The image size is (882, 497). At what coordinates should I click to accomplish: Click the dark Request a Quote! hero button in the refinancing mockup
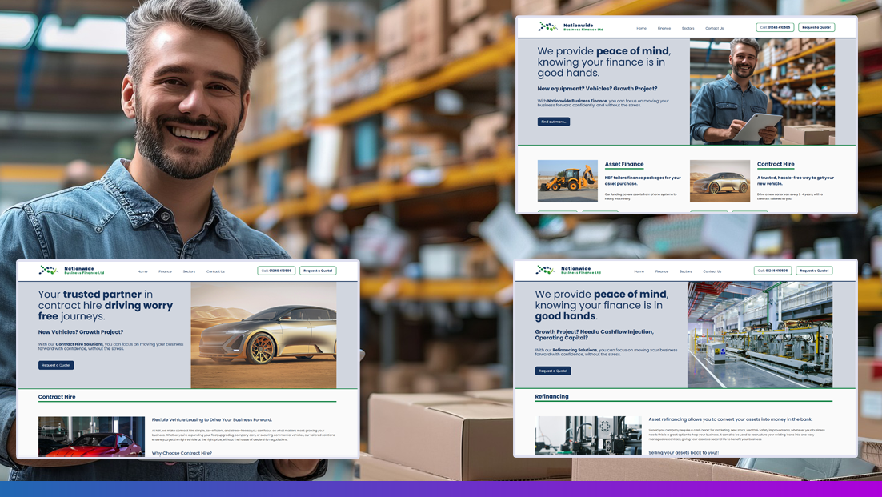click(x=553, y=371)
